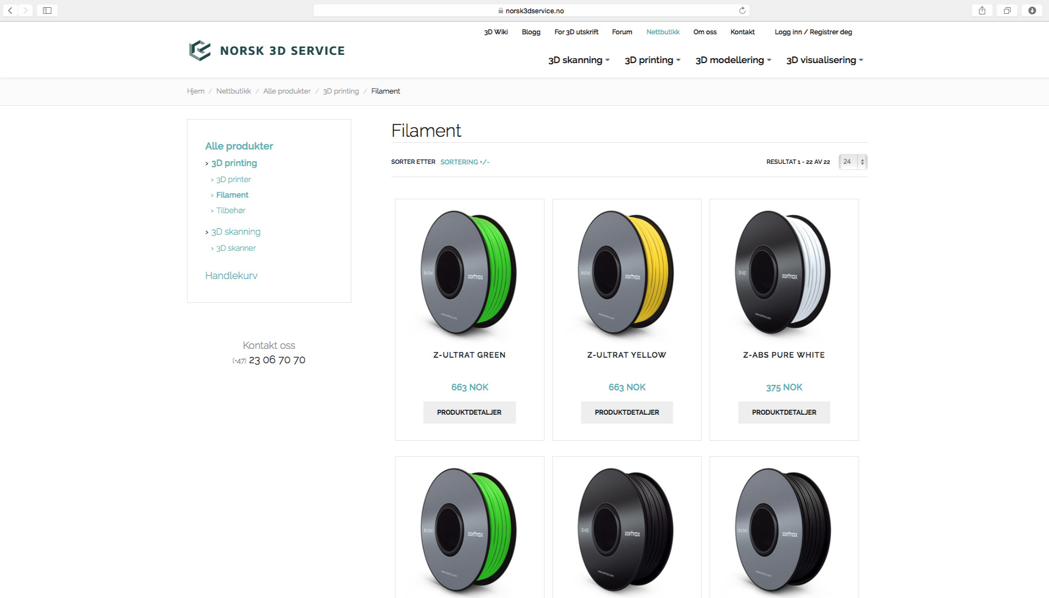Open Alle produkter in the sidebar
1049x598 pixels.
point(239,146)
